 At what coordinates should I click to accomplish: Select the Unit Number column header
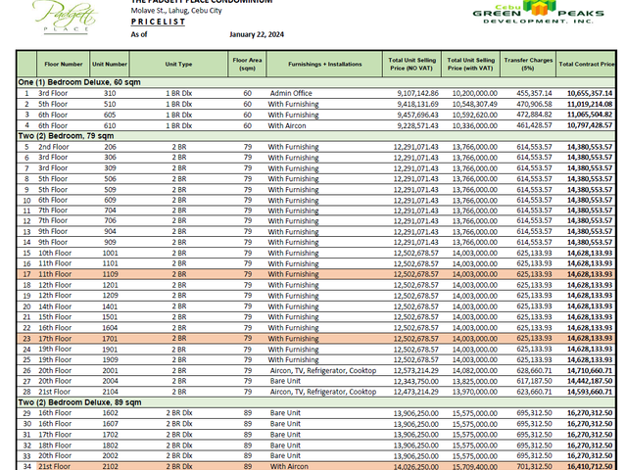(x=110, y=64)
